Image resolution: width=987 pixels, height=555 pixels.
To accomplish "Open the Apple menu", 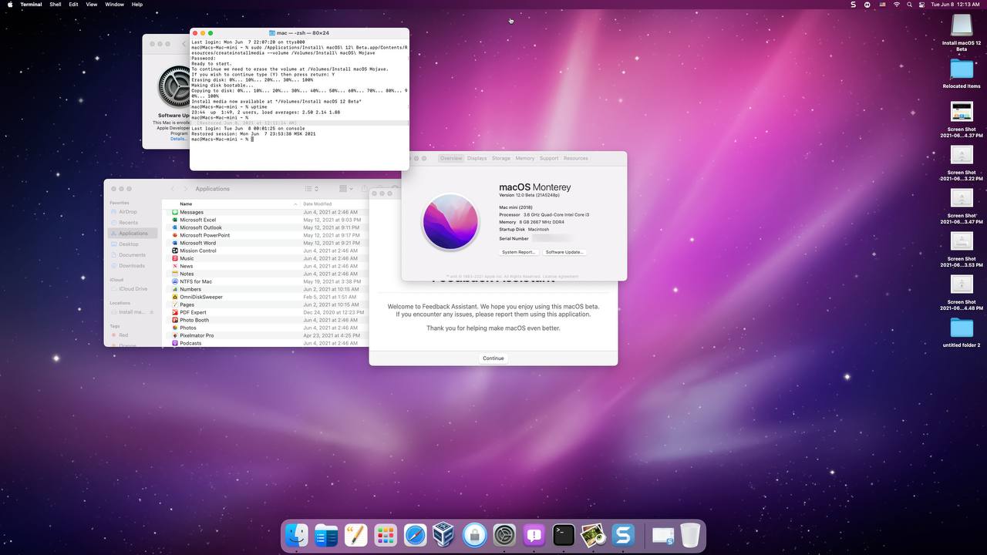I will coord(8,5).
